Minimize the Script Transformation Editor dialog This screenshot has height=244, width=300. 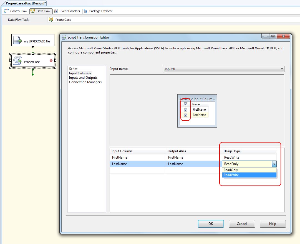click(266, 36)
